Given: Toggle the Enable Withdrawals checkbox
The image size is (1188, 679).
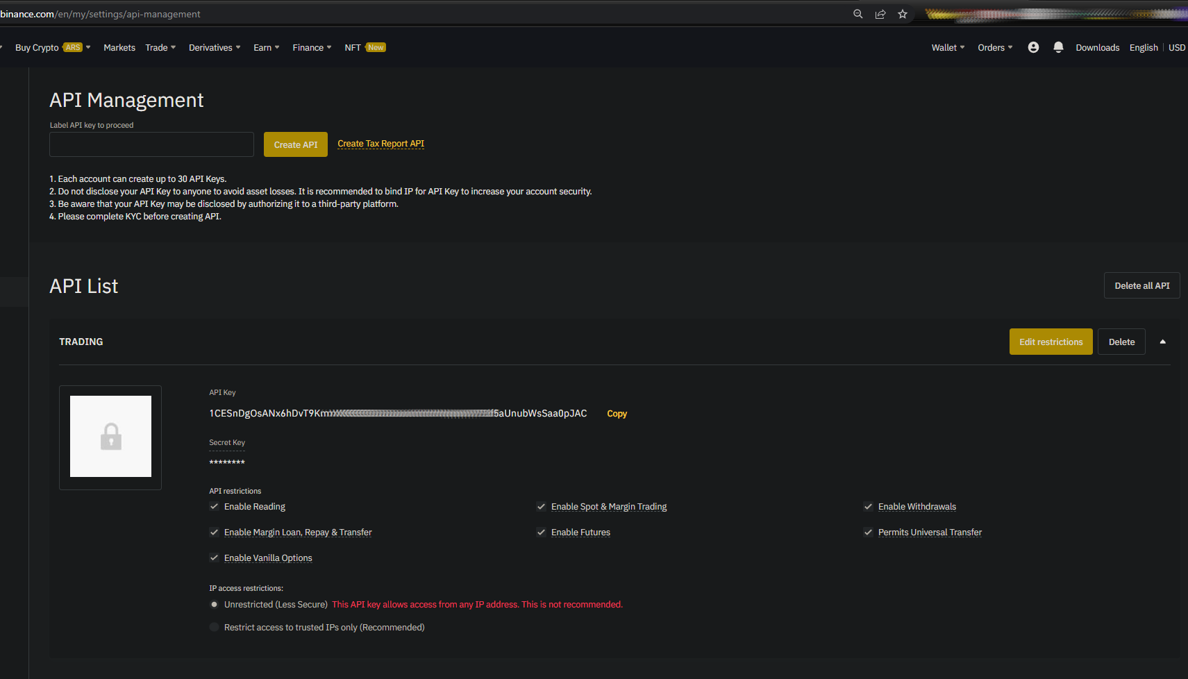Looking at the screenshot, I should [868, 507].
